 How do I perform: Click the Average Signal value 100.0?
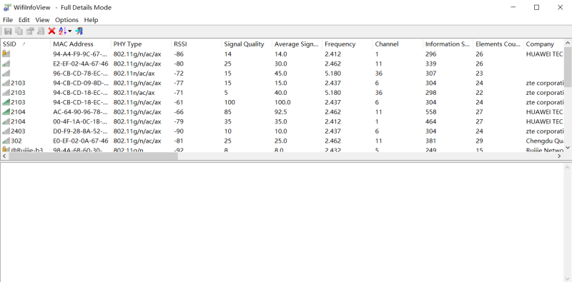pyautogui.click(x=282, y=102)
